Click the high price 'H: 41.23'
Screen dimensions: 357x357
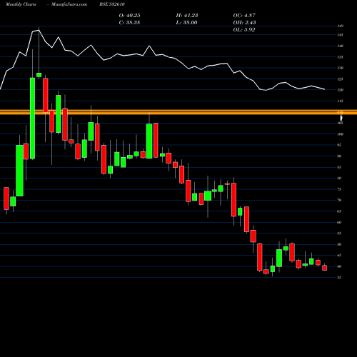[187, 16]
